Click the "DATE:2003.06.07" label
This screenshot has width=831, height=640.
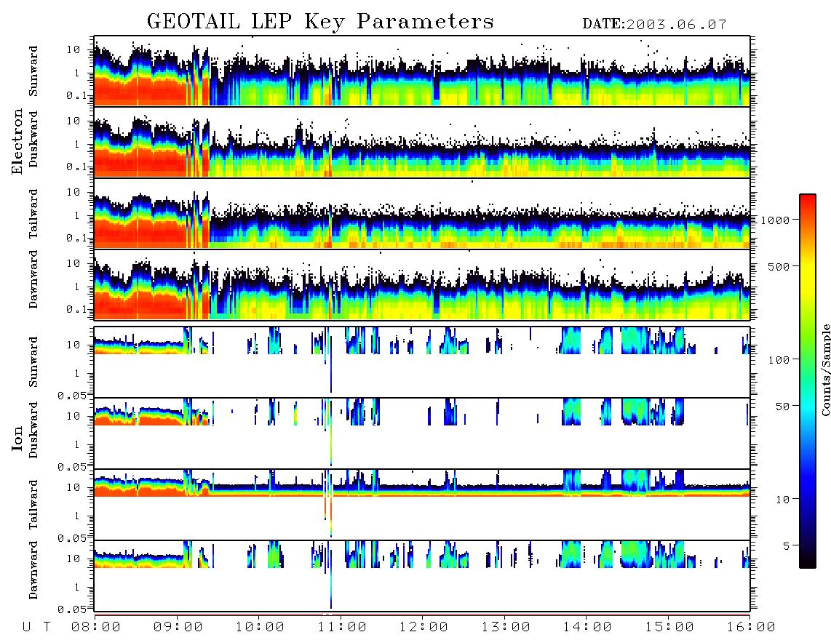(654, 25)
